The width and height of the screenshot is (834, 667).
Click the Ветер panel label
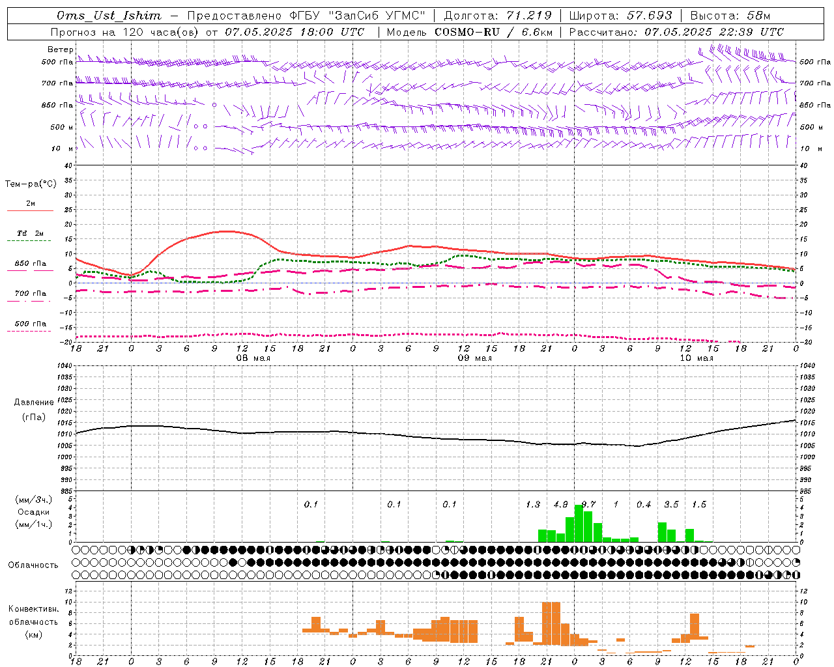click(x=61, y=50)
